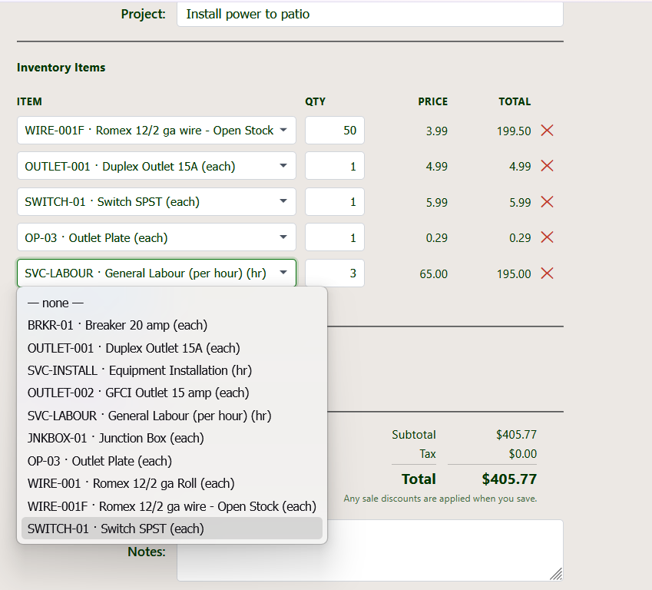Viewport: 652px width, 590px height.
Task: Click the total amount $405.77
Action: pyautogui.click(x=509, y=479)
